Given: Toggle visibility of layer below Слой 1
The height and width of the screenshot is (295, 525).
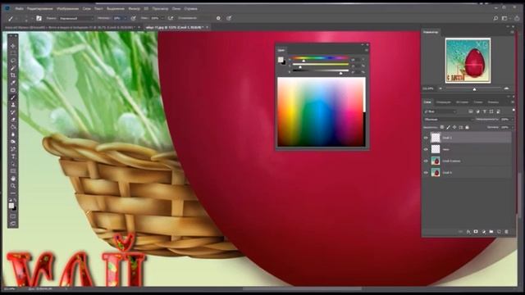Looking at the screenshot, I should point(426,149).
